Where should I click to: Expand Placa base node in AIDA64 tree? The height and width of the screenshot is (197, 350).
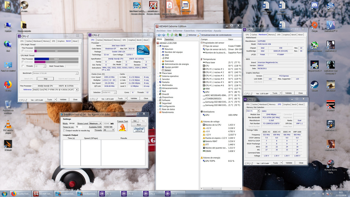pyautogui.click(x=158, y=73)
